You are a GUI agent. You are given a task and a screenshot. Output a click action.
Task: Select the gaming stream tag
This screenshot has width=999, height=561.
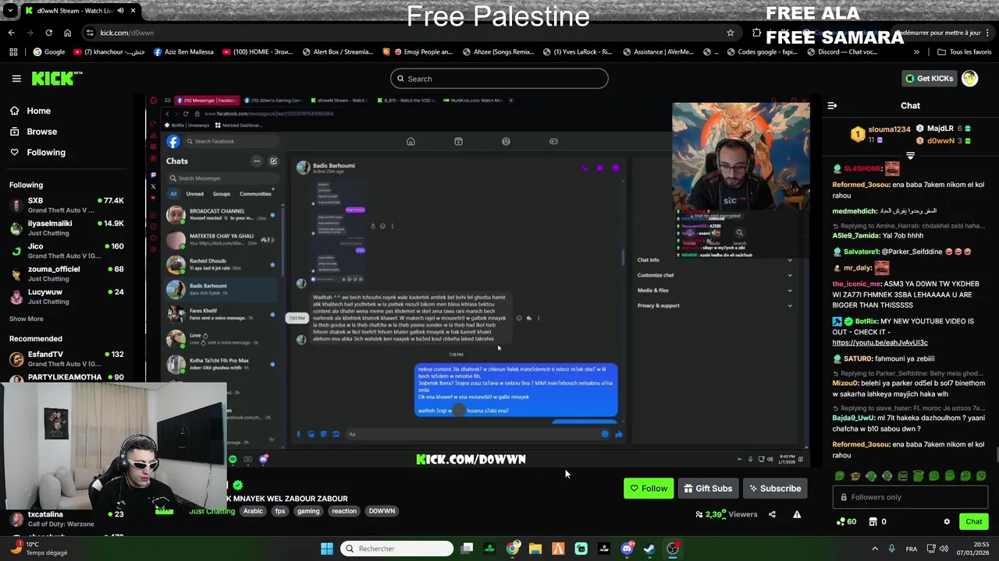coord(308,511)
